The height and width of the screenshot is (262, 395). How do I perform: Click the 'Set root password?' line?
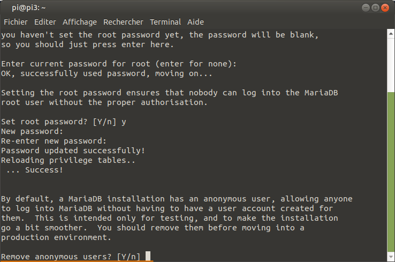tap(64, 122)
